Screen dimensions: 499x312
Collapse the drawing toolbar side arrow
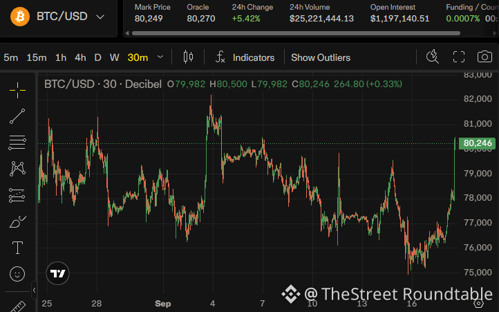coord(34,291)
